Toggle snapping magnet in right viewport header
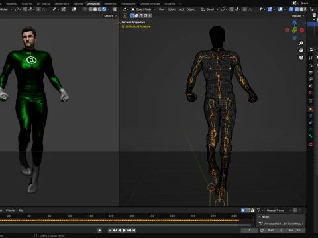 pos(231,9)
